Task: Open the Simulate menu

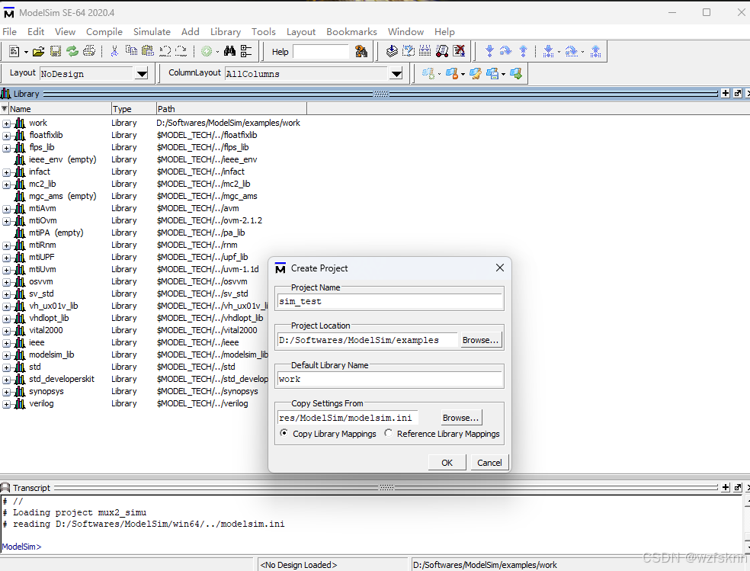Action: [x=152, y=31]
